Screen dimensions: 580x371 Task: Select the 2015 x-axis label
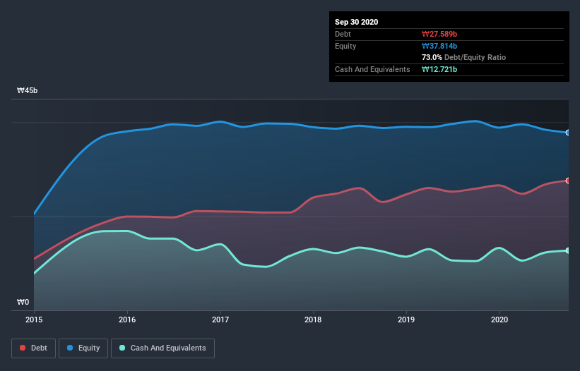[x=34, y=320]
